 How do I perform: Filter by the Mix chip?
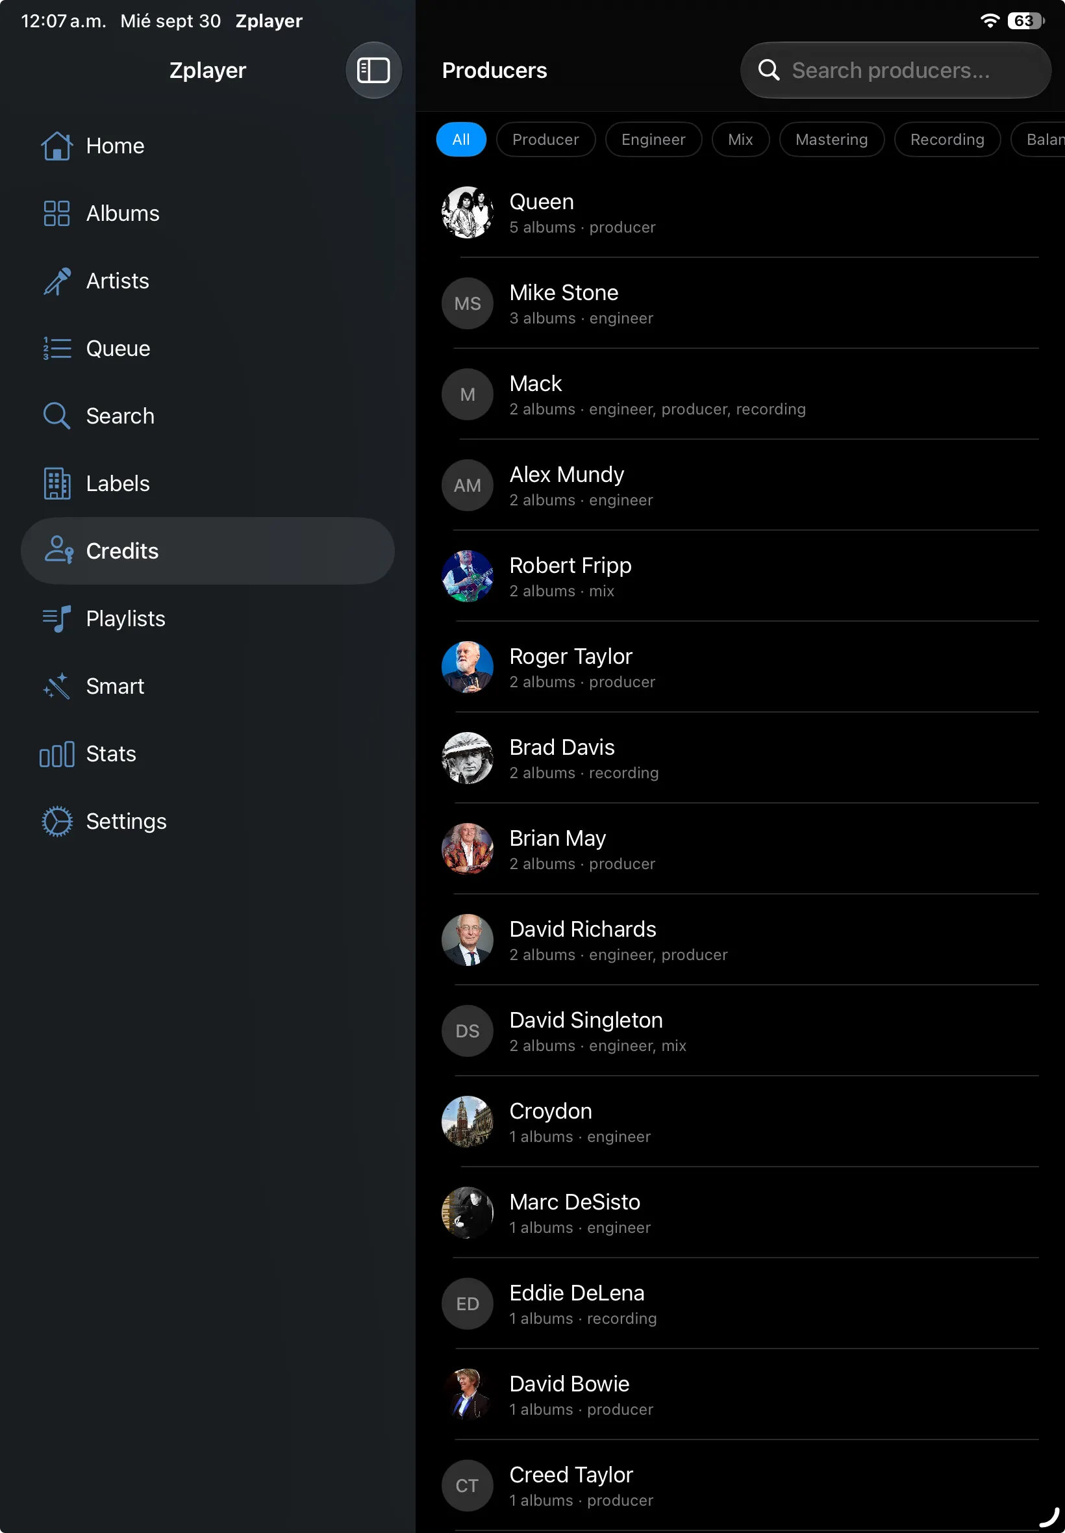point(740,140)
